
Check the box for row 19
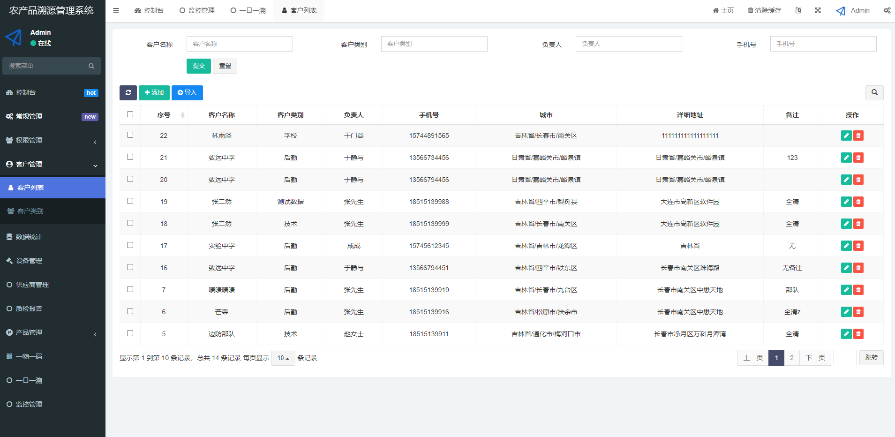coord(130,201)
